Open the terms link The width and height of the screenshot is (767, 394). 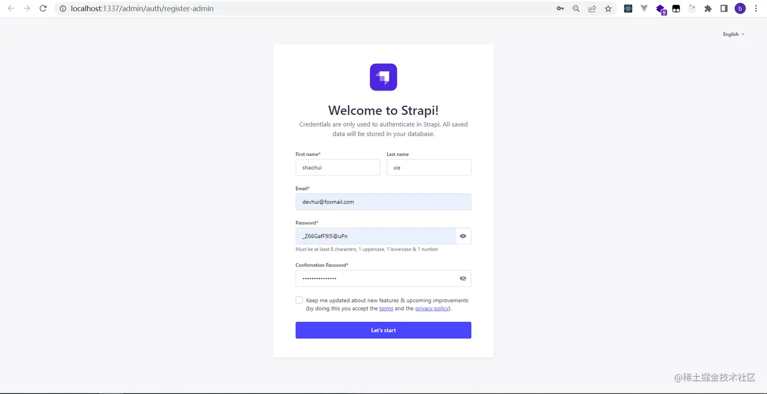[x=386, y=308]
